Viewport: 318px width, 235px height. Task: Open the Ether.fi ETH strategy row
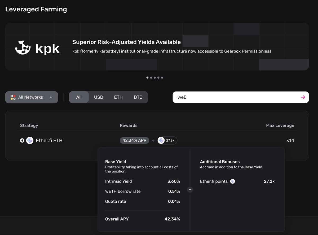click(x=157, y=141)
